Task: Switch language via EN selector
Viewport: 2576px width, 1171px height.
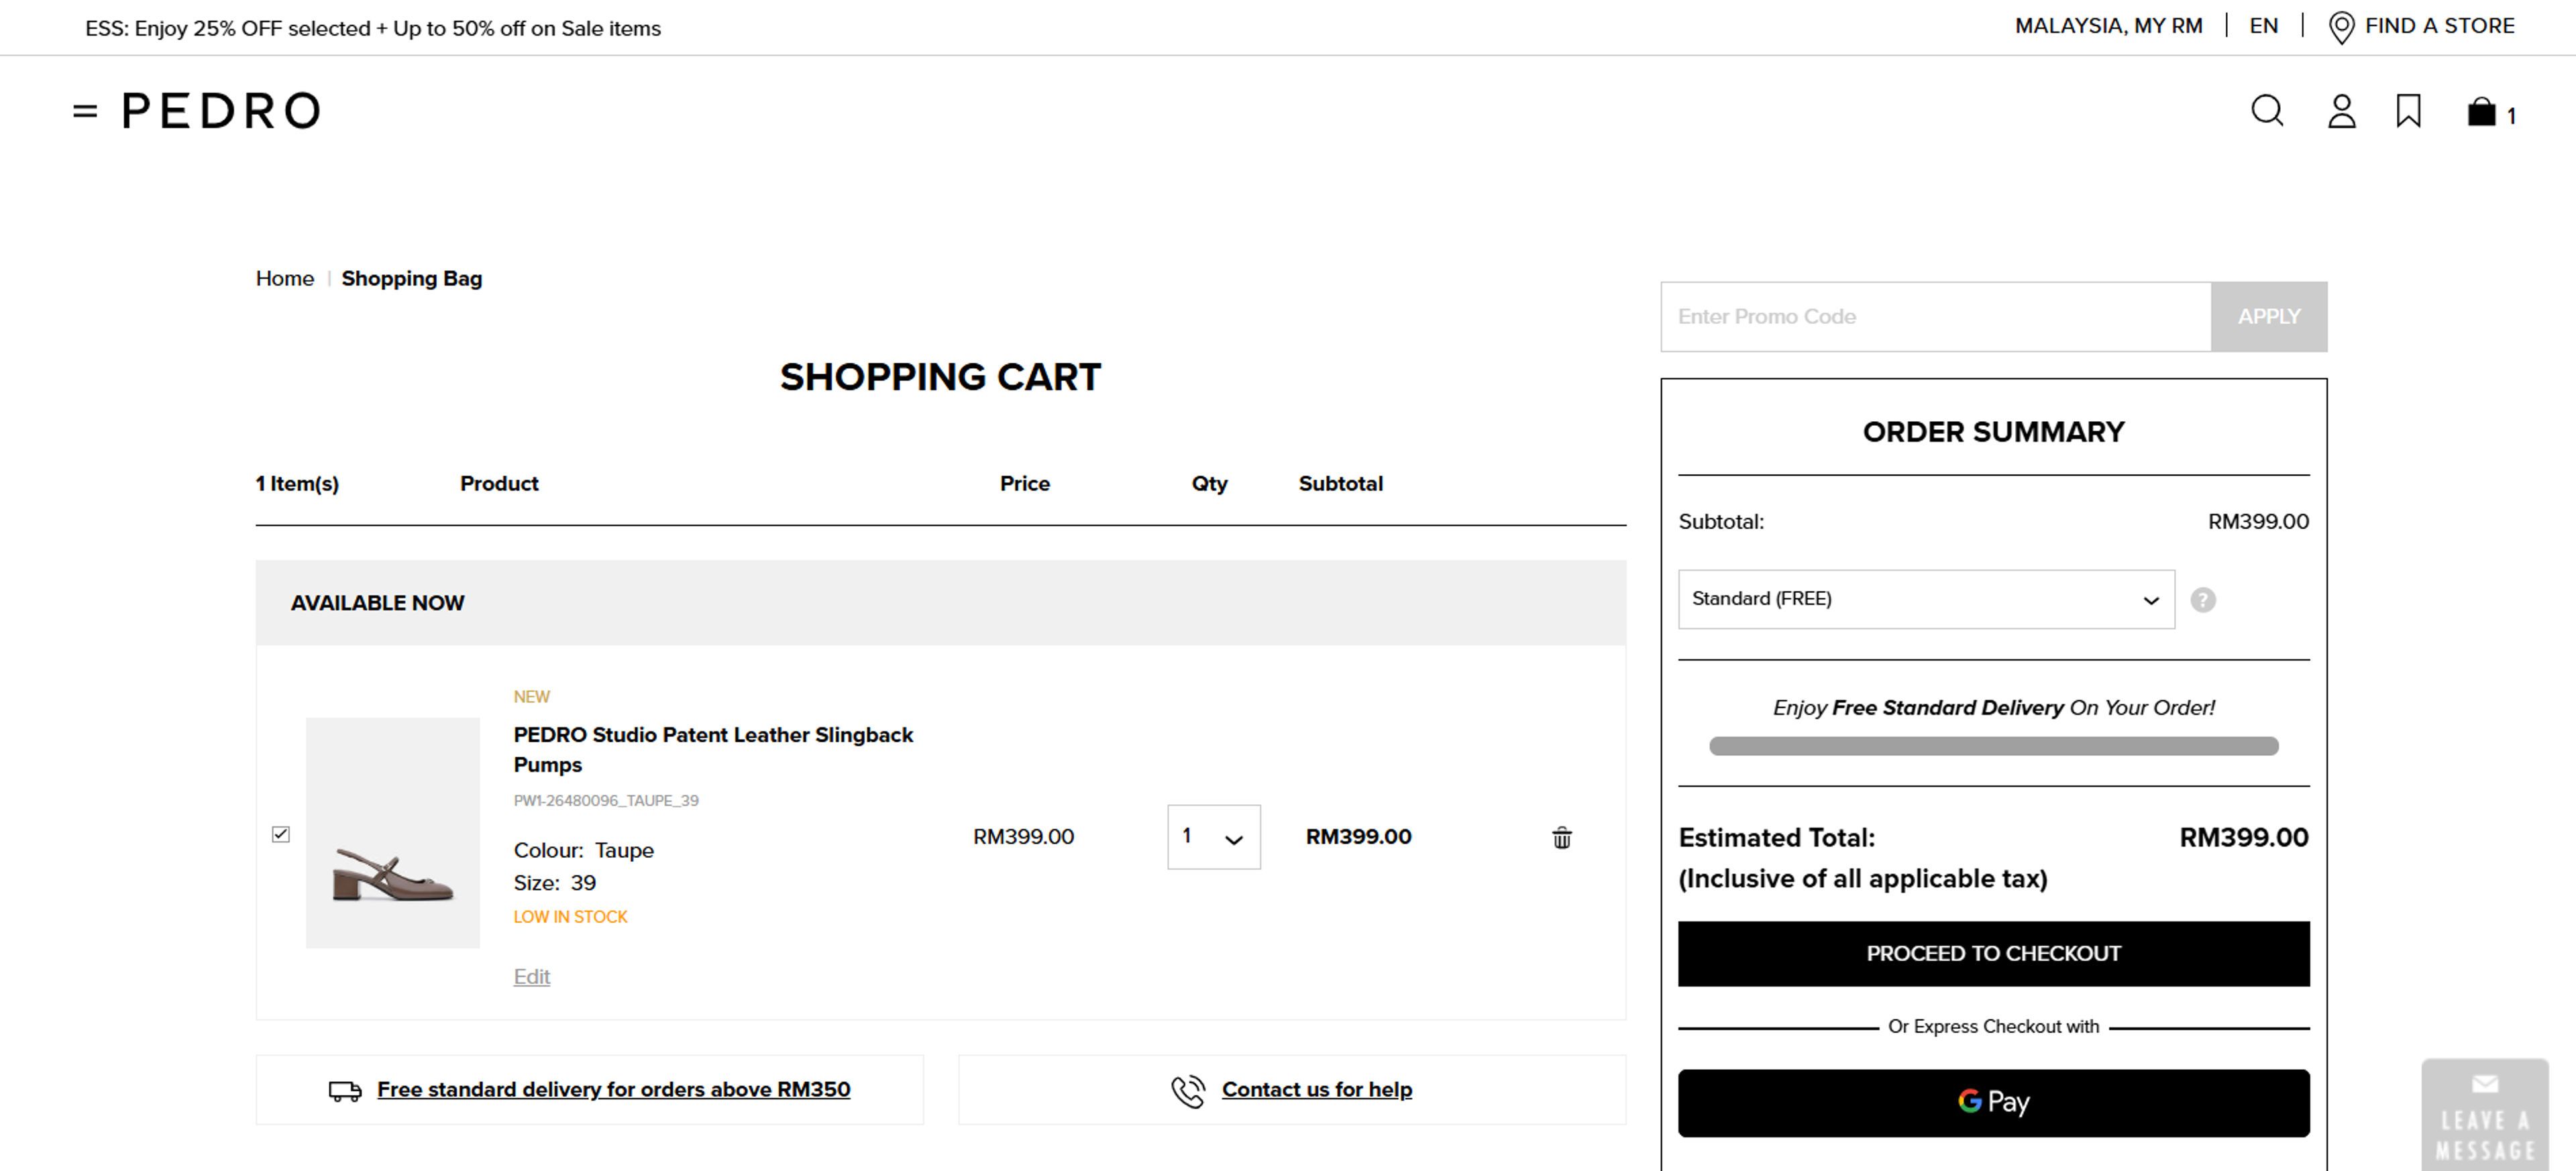Action: 2263,26
